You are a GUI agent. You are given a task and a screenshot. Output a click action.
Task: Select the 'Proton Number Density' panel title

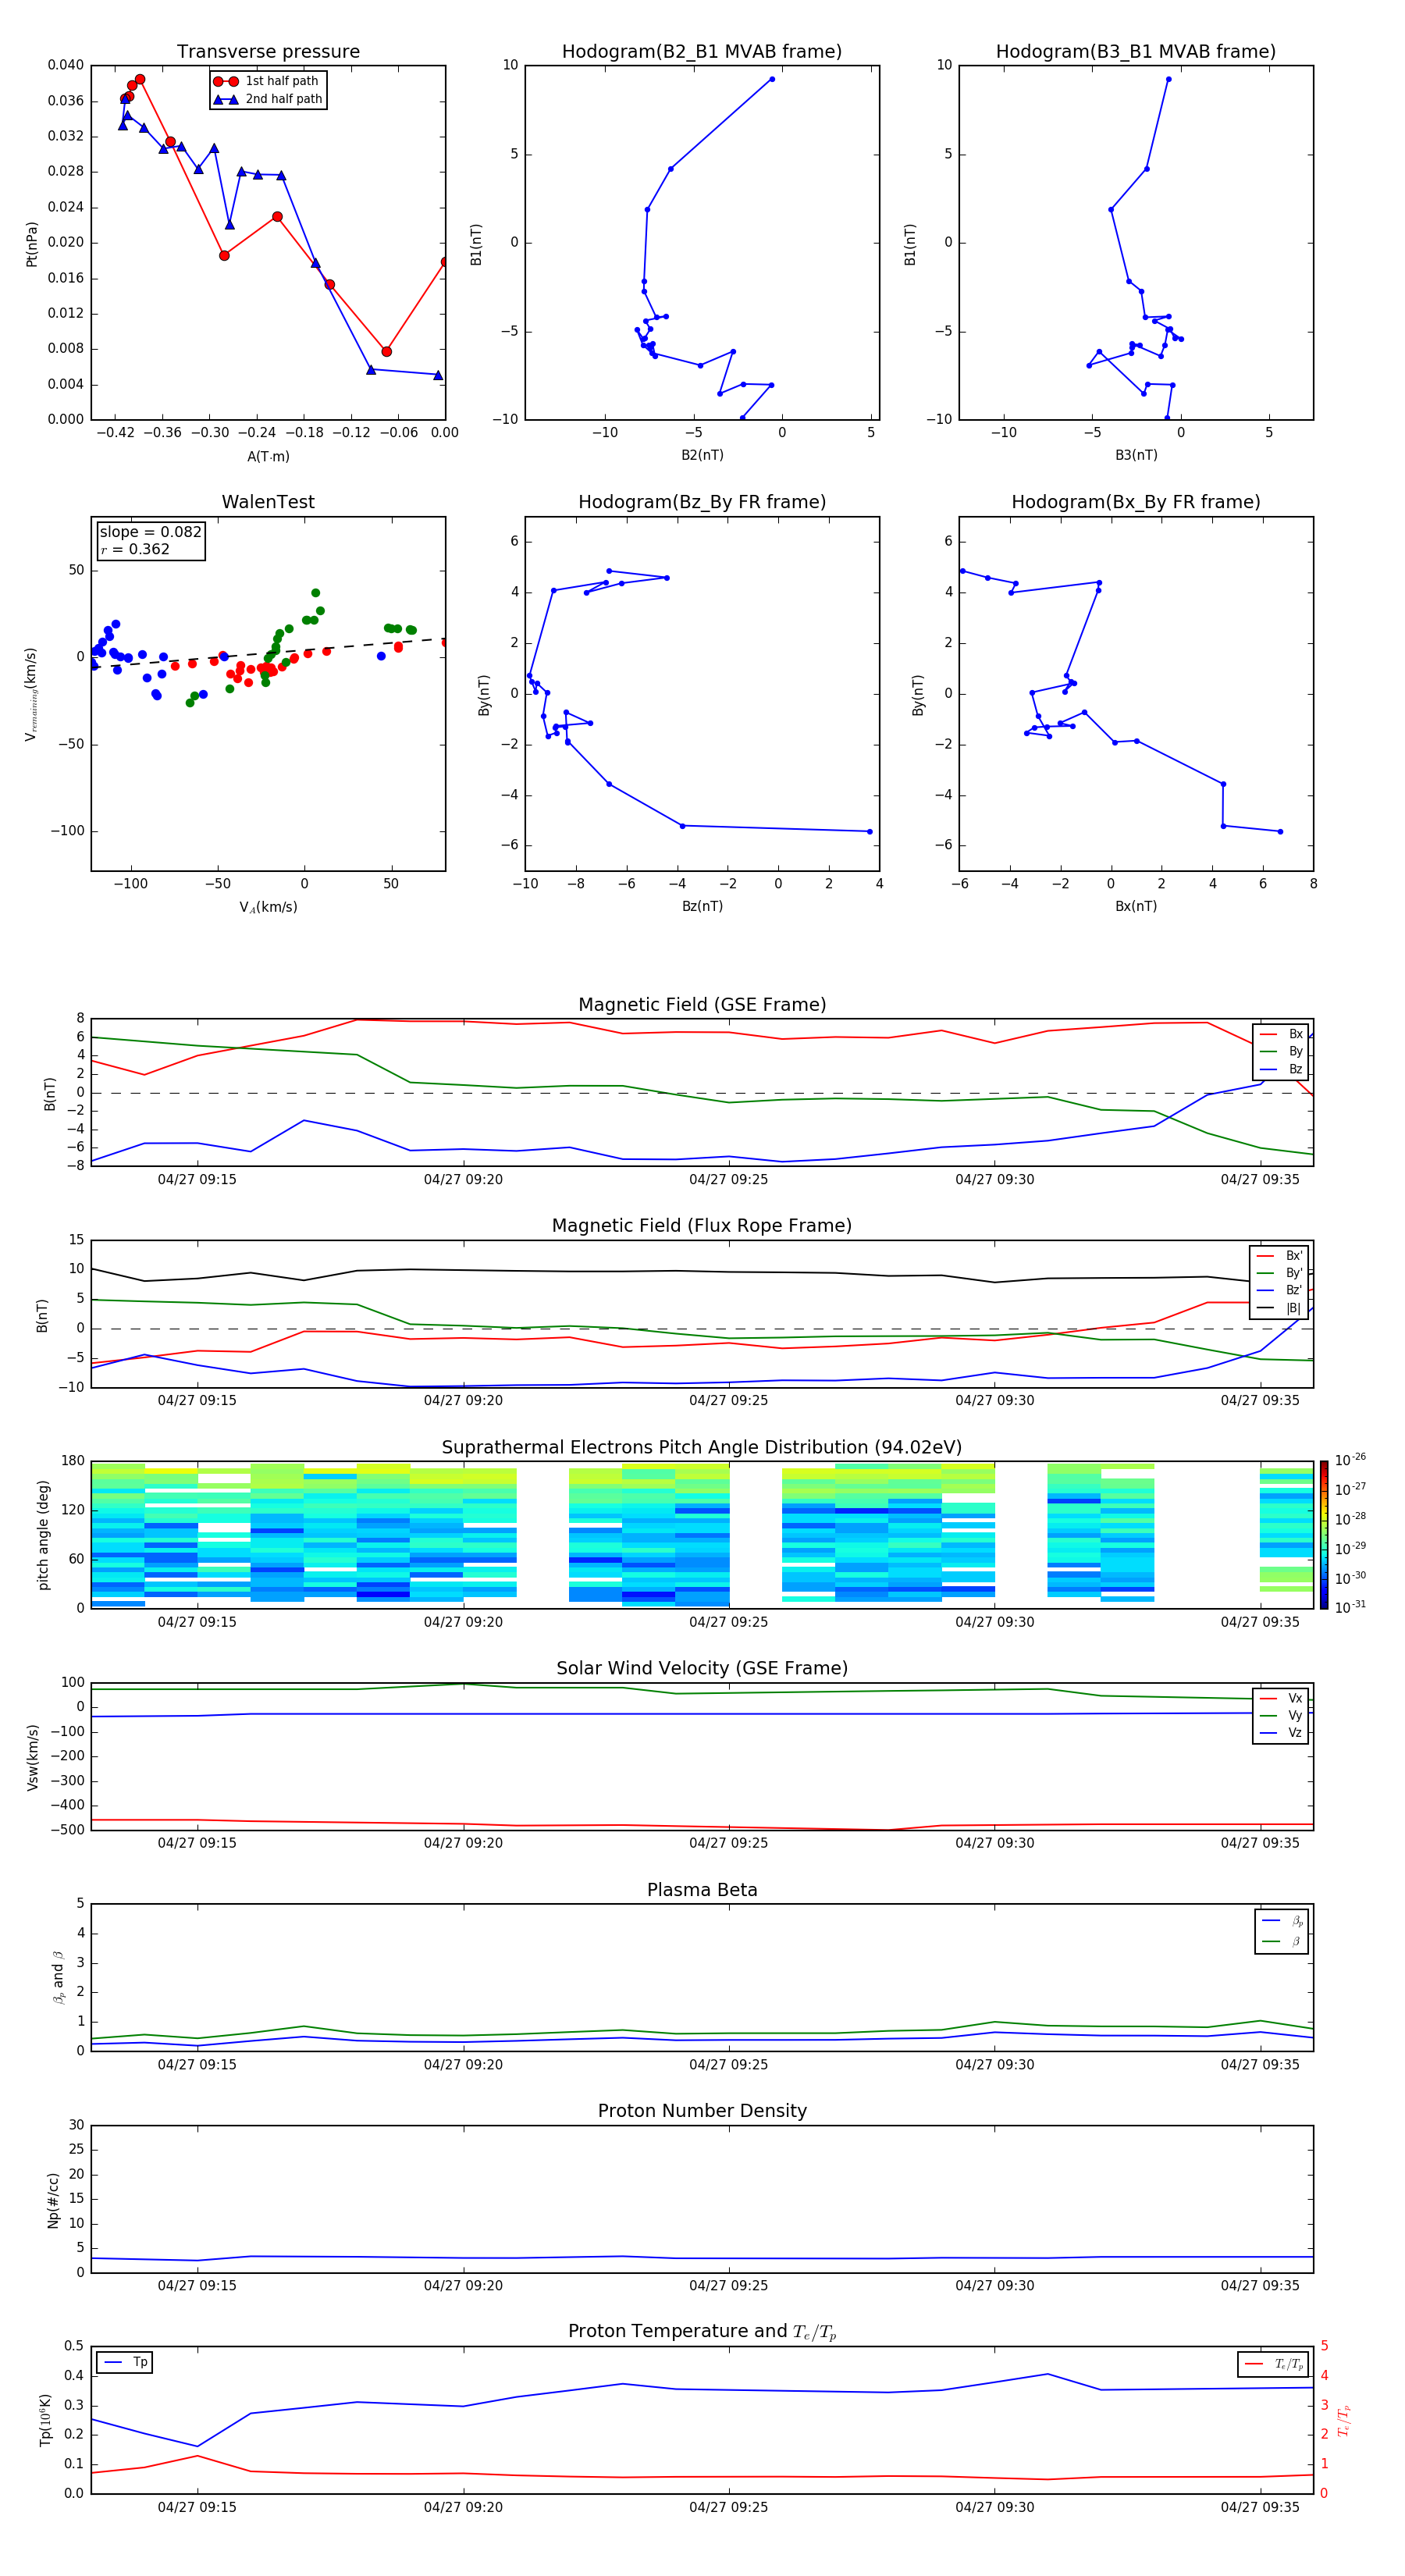tap(702, 2111)
